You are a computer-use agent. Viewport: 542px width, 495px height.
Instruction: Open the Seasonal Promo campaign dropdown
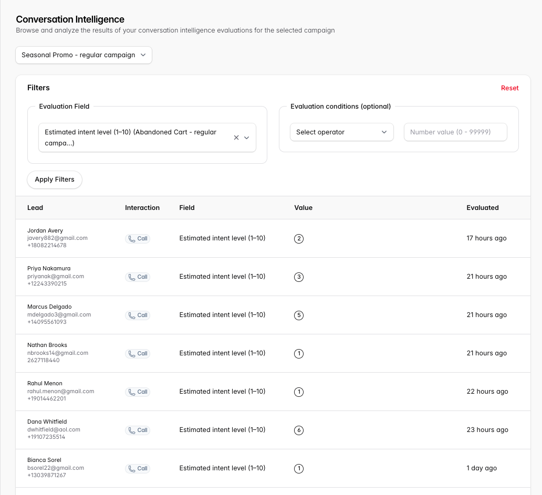[84, 55]
